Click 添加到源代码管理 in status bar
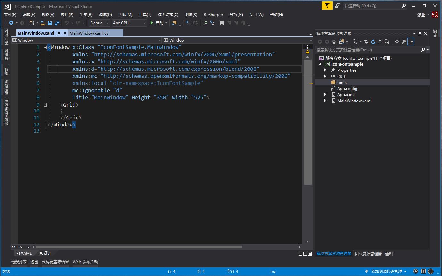The image size is (442, 276). coord(386,271)
